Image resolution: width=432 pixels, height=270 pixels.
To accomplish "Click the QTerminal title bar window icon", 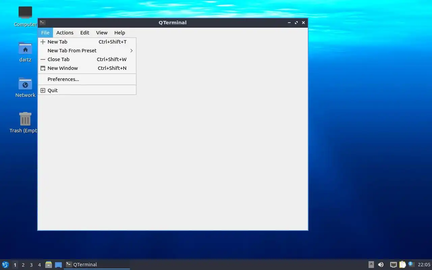I will pos(43,23).
